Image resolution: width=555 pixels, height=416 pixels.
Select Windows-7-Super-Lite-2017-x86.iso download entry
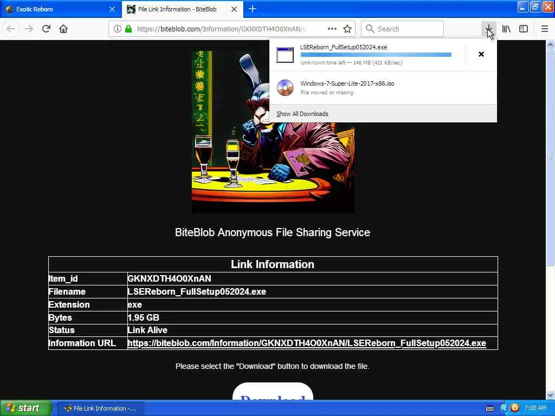pyautogui.click(x=383, y=88)
